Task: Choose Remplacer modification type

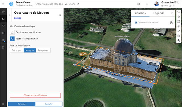Action: point(43,50)
